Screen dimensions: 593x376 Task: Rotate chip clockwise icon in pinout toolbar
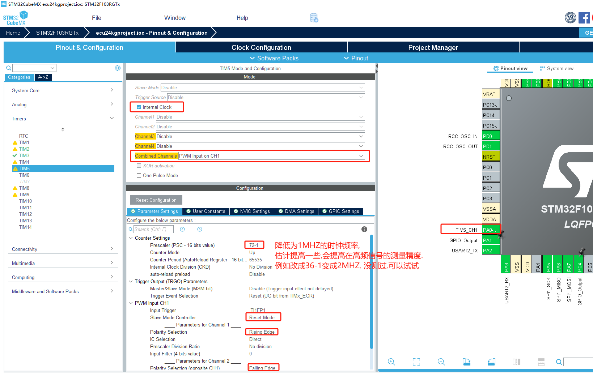pos(466,362)
